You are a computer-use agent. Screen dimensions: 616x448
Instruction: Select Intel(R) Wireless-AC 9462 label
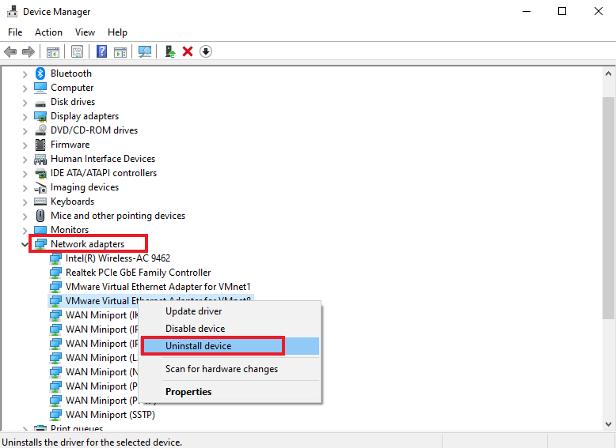118,258
